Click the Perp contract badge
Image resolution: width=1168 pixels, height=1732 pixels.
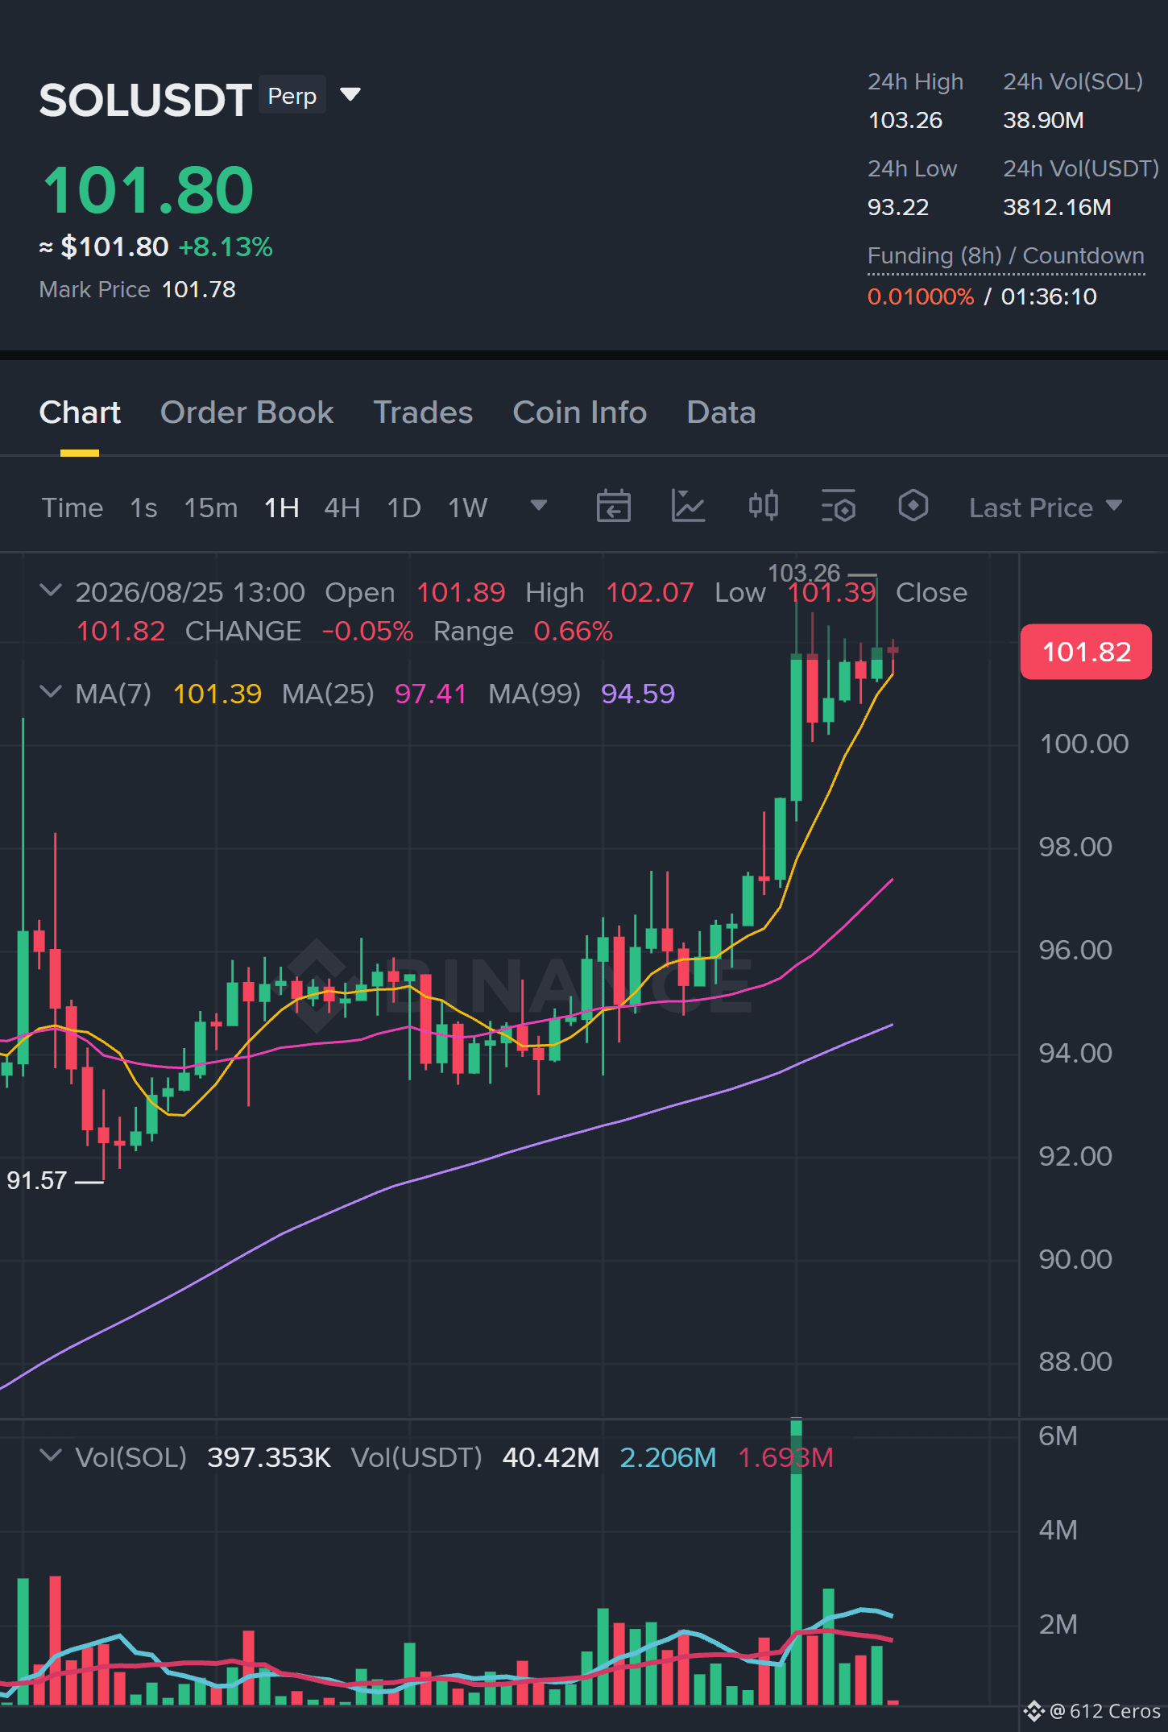tap(292, 96)
